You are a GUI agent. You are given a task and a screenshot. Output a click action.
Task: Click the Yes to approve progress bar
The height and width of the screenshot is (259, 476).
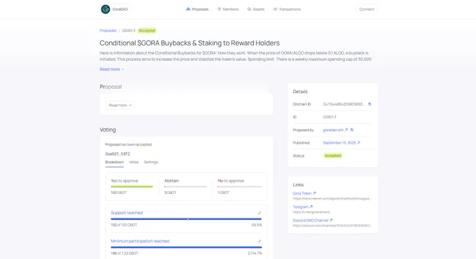132,187
